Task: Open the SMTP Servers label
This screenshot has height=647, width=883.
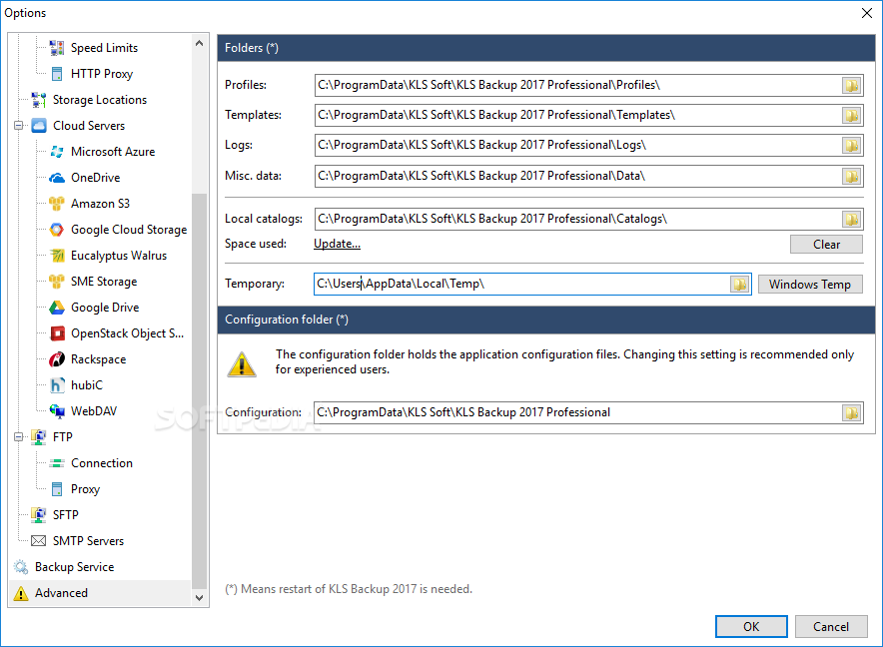Action: (x=89, y=540)
